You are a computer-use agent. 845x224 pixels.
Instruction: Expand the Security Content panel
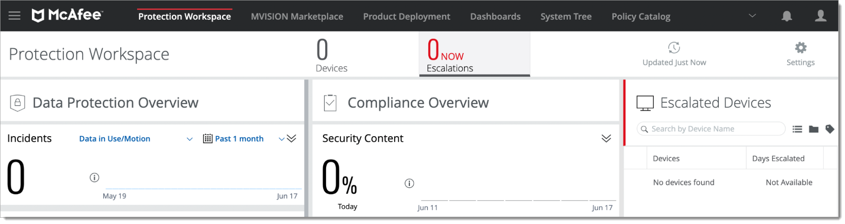(x=606, y=139)
